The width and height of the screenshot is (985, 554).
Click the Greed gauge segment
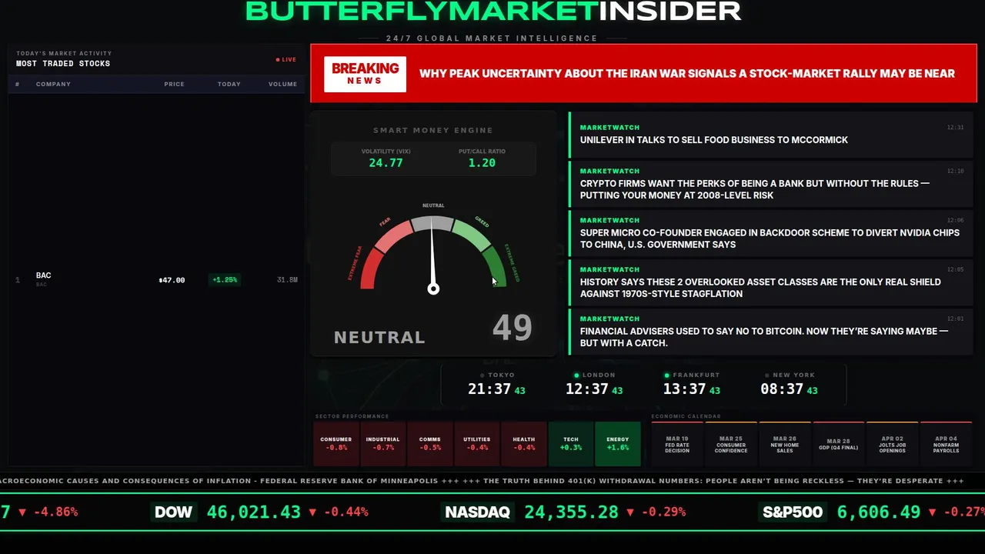click(x=472, y=235)
